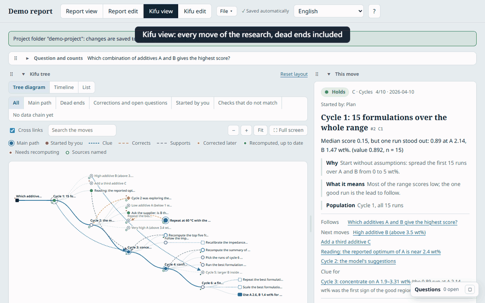Click the Search the moves field

(82, 130)
